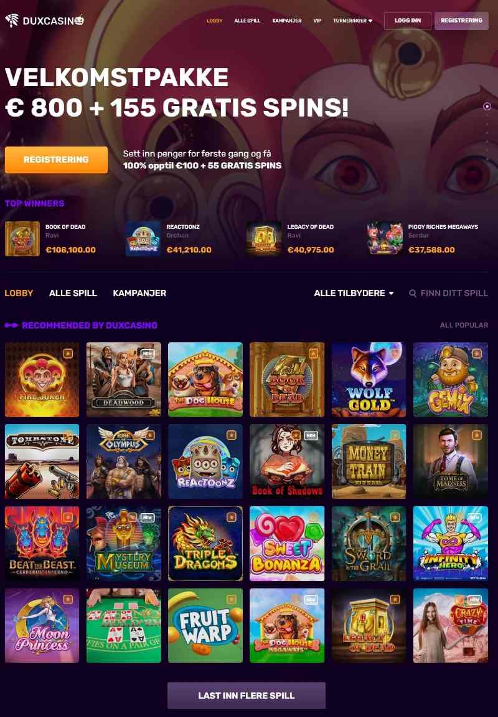Open Legacy of Dead winner icon
498x717 pixels.
(x=264, y=239)
